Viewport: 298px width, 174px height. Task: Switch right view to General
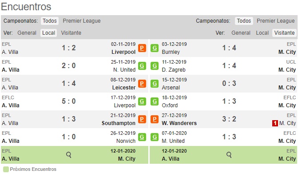pyautogui.click(x=241, y=33)
